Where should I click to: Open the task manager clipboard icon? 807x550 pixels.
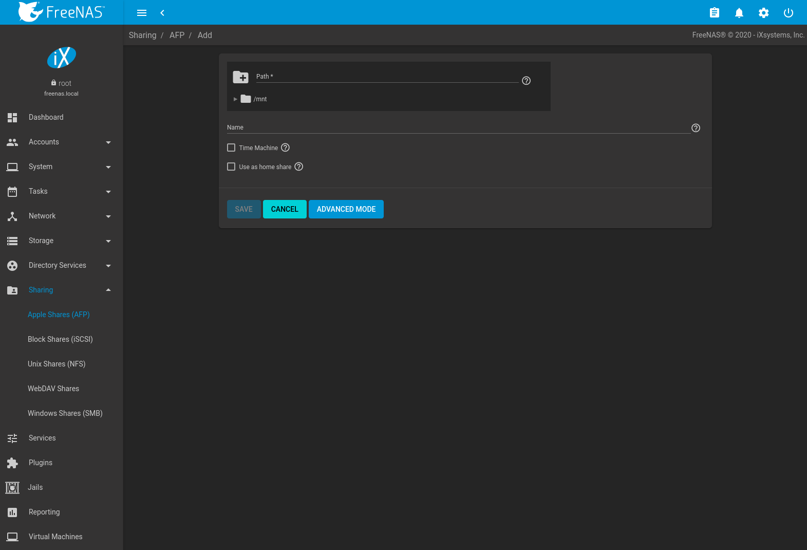point(714,13)
